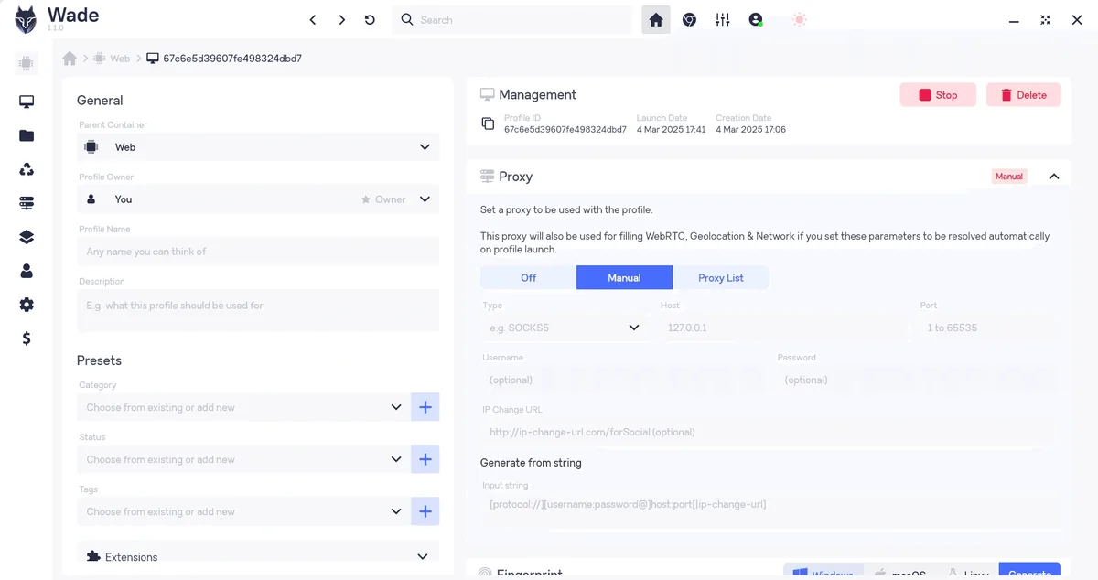Image resolution: width=1098 pixels, height=580 pixels.
Task: Toggle the sun theme switch
Action: click(x=801, y=19)
